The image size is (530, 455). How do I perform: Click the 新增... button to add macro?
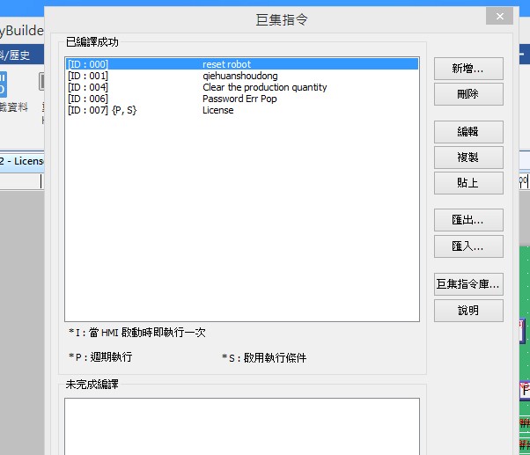[468, 69]
